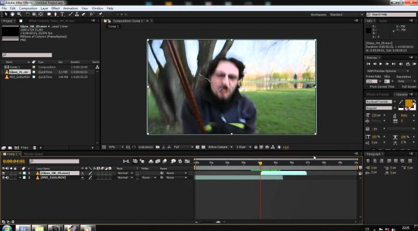Toggle Draft 3D in timeline
Image resolution: width=418 pixels, height=231 pixels.
[x=142, y=161]
